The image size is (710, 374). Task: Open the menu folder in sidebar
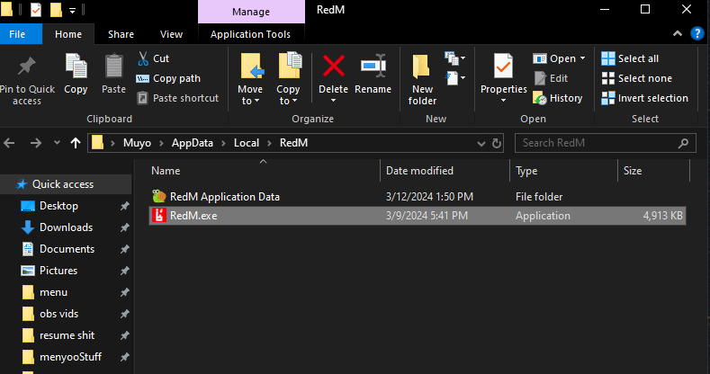pyautogui.click(x=53, y=292)
